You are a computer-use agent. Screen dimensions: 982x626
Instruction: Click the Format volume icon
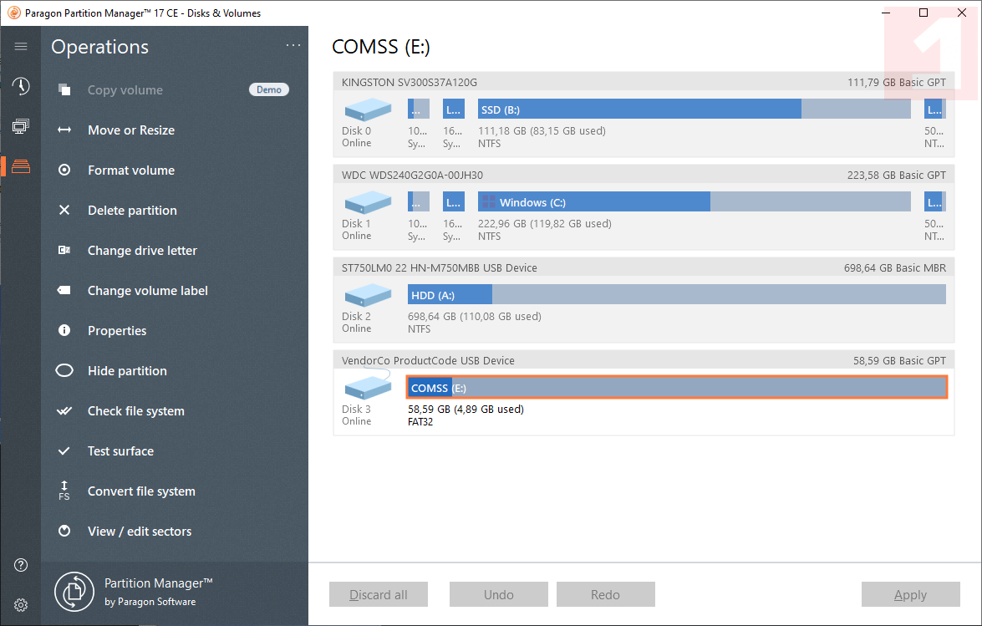(64, 170)
